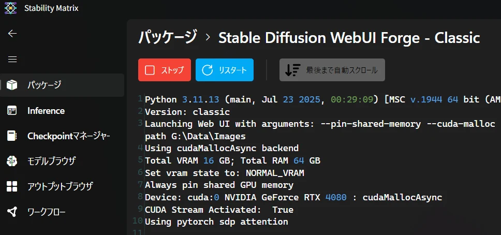Screen dimensions: 501x235
Task: Click the パッケージ breadcrumb link
Action: pos(168,37)
